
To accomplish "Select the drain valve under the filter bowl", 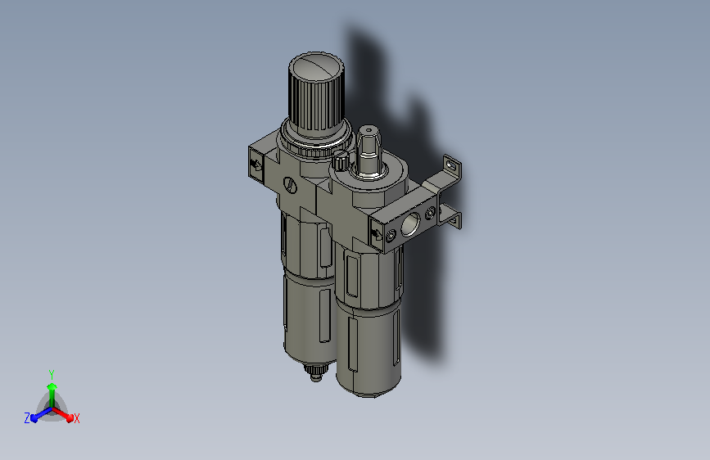I will (x=316, y=372).
